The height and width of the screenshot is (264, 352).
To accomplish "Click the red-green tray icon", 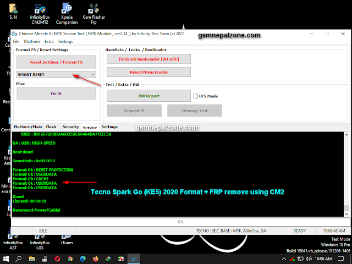I will 292,259.
